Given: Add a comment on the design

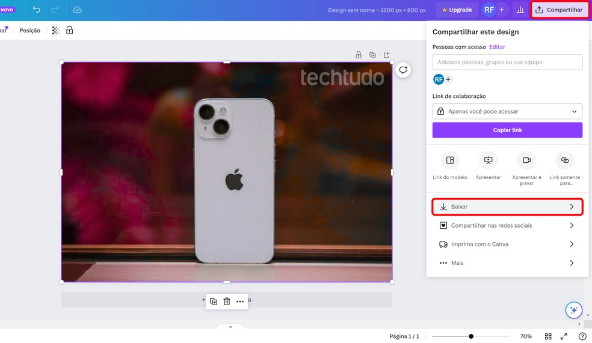Looking at the screenshot, I should pos(403,70).
